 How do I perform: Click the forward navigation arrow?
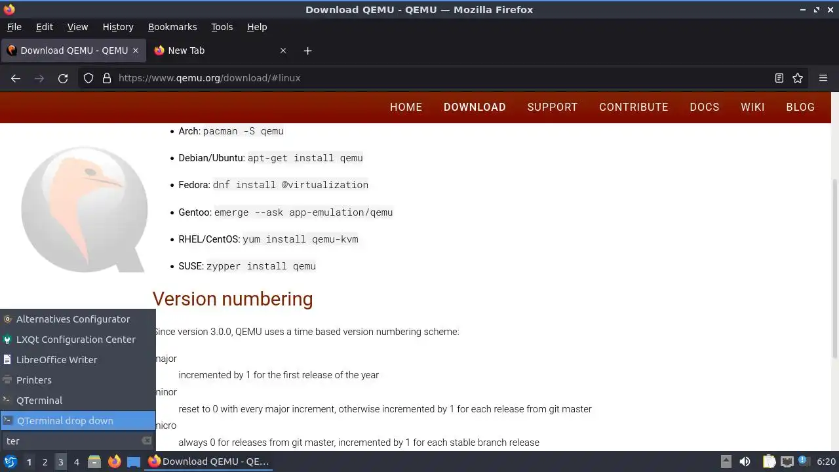click(x=39, y=78)
